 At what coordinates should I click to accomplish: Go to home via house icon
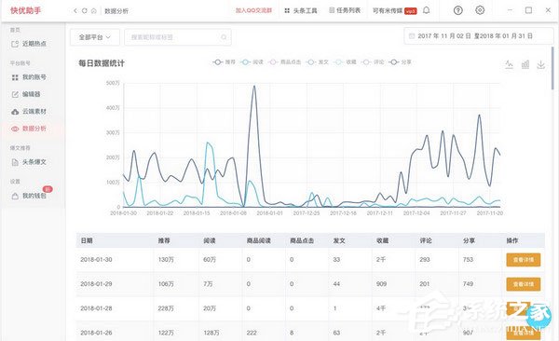point(94,10)
